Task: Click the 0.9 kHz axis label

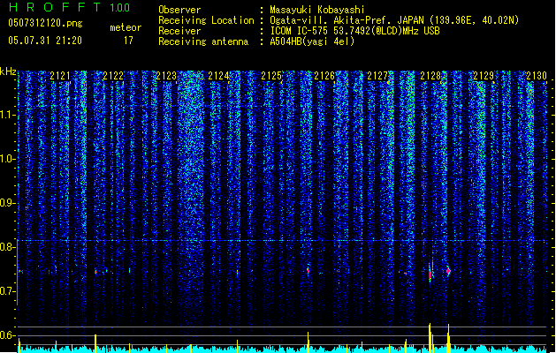Action: 7,203
